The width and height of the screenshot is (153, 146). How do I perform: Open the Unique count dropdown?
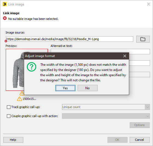pyautogui.click(x=106, y=107)
